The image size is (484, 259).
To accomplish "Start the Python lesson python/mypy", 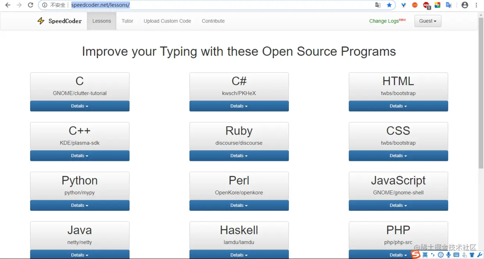I will pos(80,186).
